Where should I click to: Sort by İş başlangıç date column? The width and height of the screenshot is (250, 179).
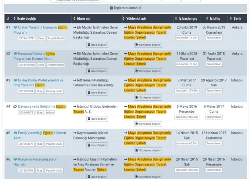pos(186,19)
